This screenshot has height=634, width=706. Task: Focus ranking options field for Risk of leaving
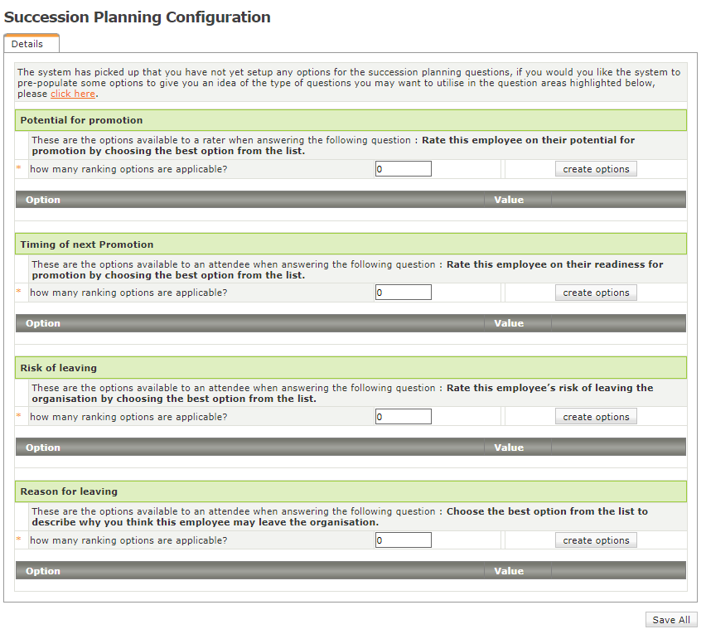(403, 417)
